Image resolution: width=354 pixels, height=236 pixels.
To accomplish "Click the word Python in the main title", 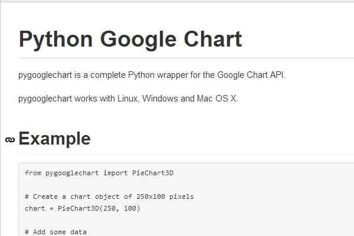I will 55,39.
